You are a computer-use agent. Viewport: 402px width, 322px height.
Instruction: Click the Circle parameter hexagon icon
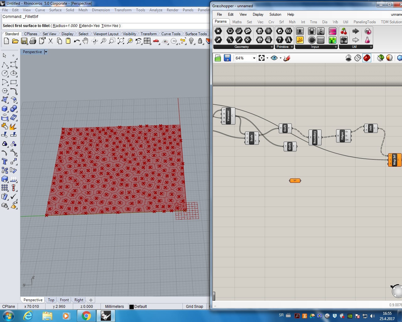(230, 31)
